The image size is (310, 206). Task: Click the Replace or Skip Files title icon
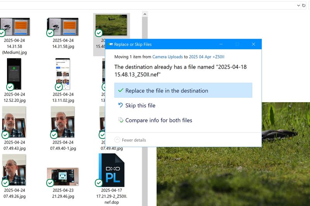[111, 45]
